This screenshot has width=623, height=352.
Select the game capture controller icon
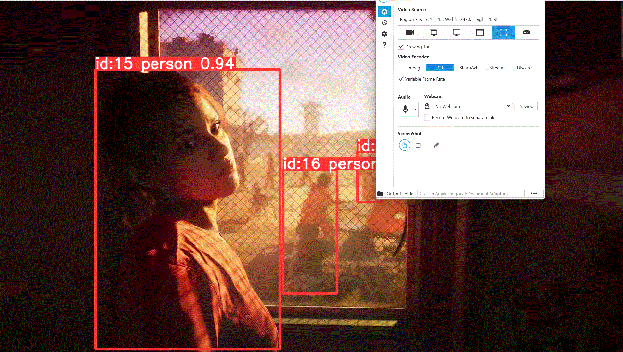point(527,32)
